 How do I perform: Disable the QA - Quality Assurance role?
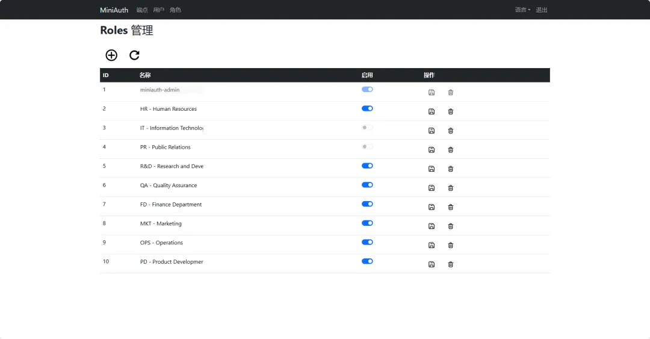[x=367, y=185]
